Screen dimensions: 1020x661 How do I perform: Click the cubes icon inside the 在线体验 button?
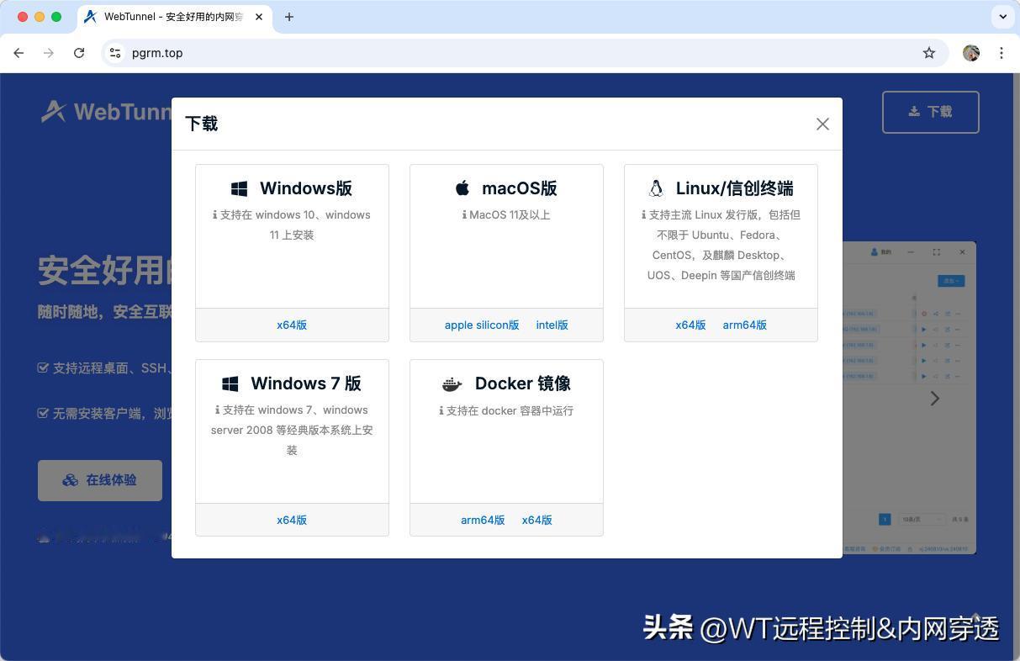coord(70,479)
